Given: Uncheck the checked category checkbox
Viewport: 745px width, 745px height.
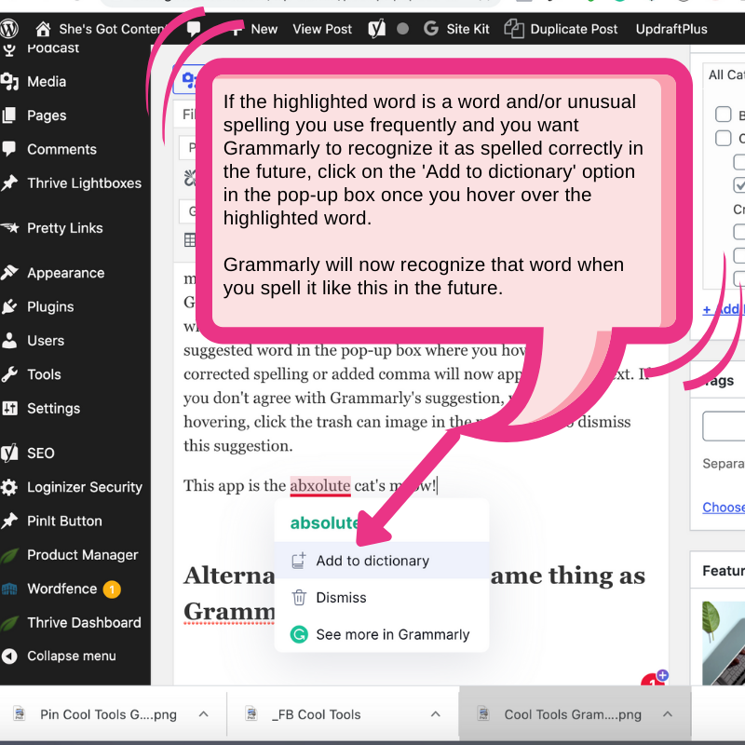Looking at the screenshot, I should coord(739,184).
